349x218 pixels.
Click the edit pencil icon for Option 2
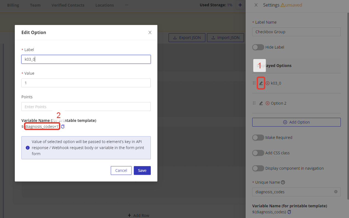261,103
